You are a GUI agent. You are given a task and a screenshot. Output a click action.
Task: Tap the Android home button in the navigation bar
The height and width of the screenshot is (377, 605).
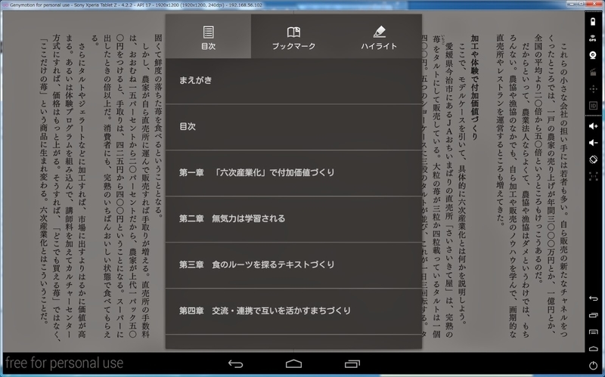[x=293, y=364]
